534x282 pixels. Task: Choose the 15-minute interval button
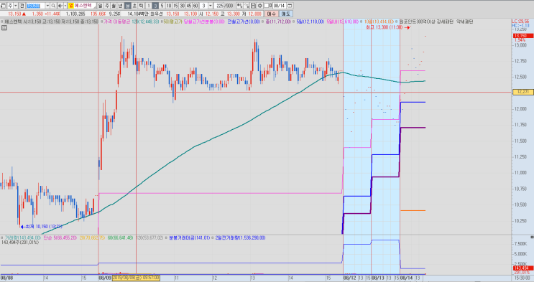(175, 6)
